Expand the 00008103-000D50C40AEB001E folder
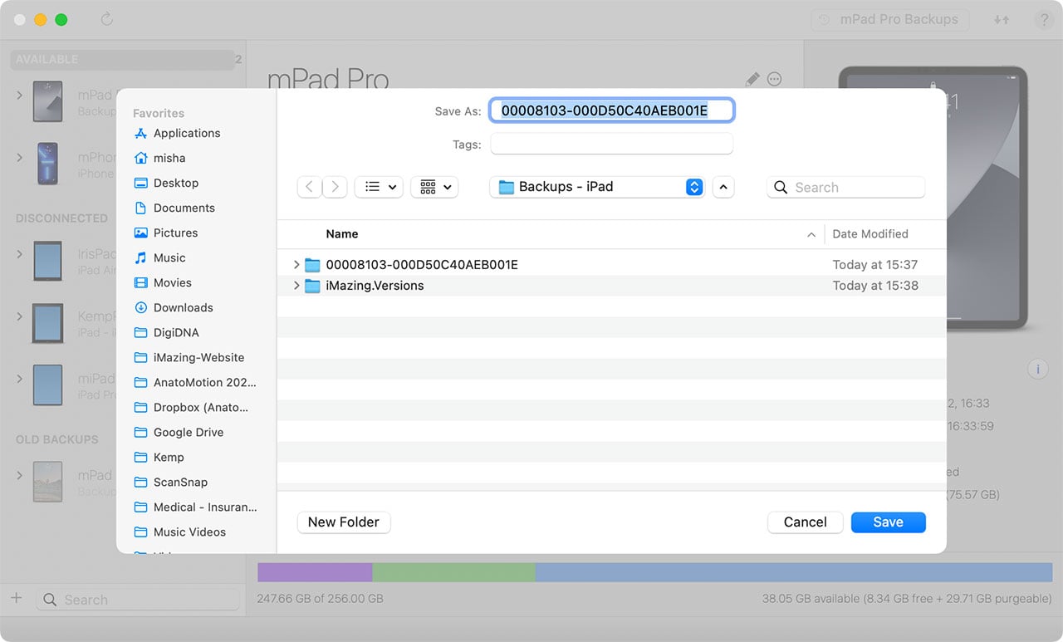The height and width of the screenshot is (642, 1063). 296,265
